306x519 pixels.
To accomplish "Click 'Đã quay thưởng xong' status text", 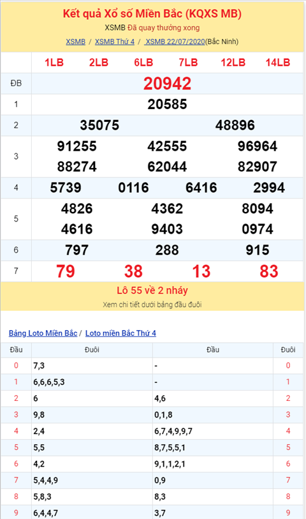I will 164,28.
